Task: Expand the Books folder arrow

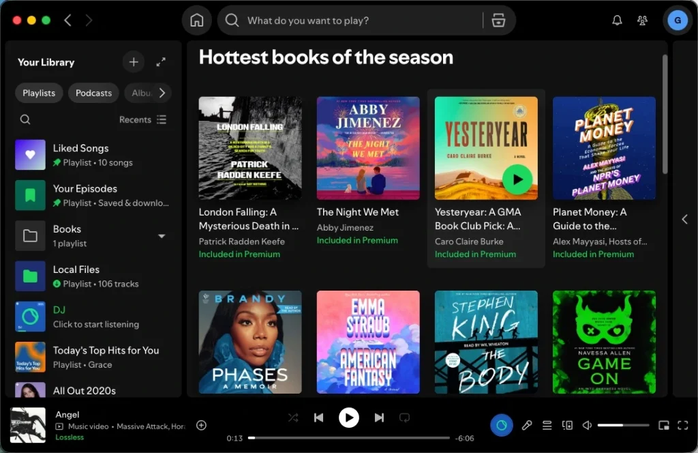Action: 162,236
